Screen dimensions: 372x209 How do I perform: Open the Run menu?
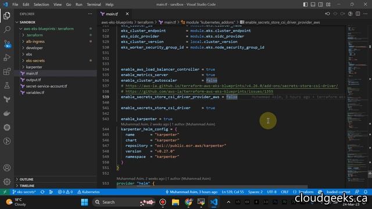79,4
